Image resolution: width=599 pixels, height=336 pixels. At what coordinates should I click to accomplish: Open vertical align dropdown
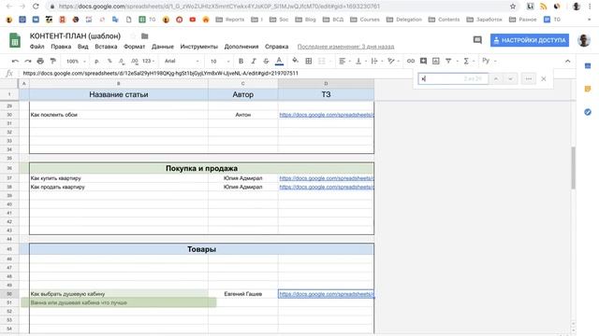(x=360, y=61)
